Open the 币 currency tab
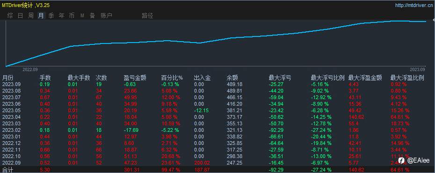Screen dimensions: 435x173 point(72,15)
